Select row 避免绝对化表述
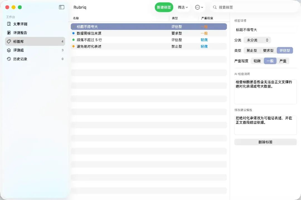 (x=149, y=46)
